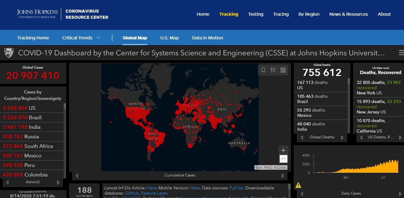
Task: Select the Colombia row in cases list
Action: (32, 175)
